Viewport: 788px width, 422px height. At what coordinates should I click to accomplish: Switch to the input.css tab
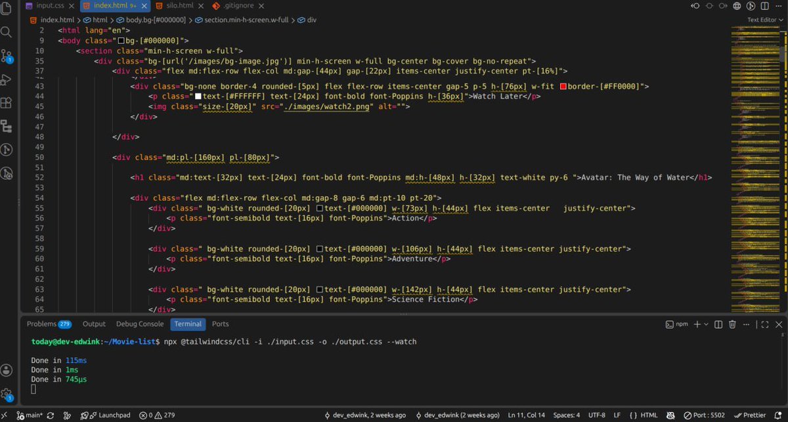[49, 5]
